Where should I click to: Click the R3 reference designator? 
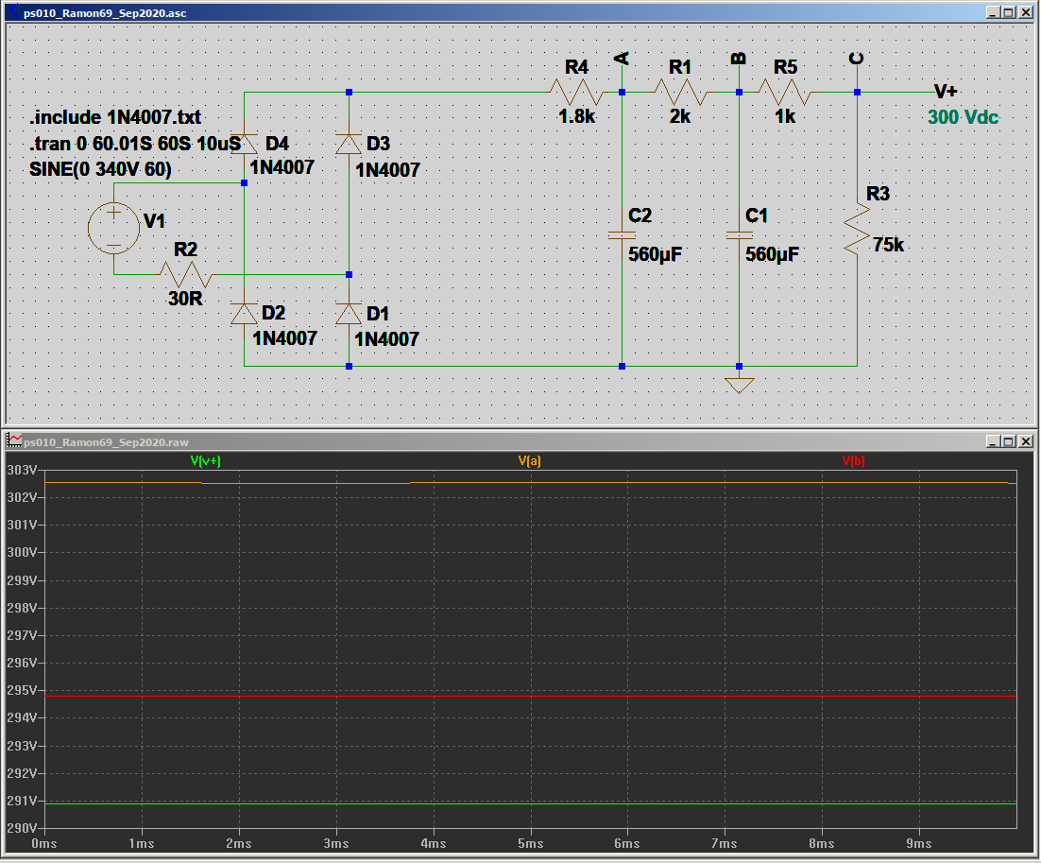click(x=878, y=194)
